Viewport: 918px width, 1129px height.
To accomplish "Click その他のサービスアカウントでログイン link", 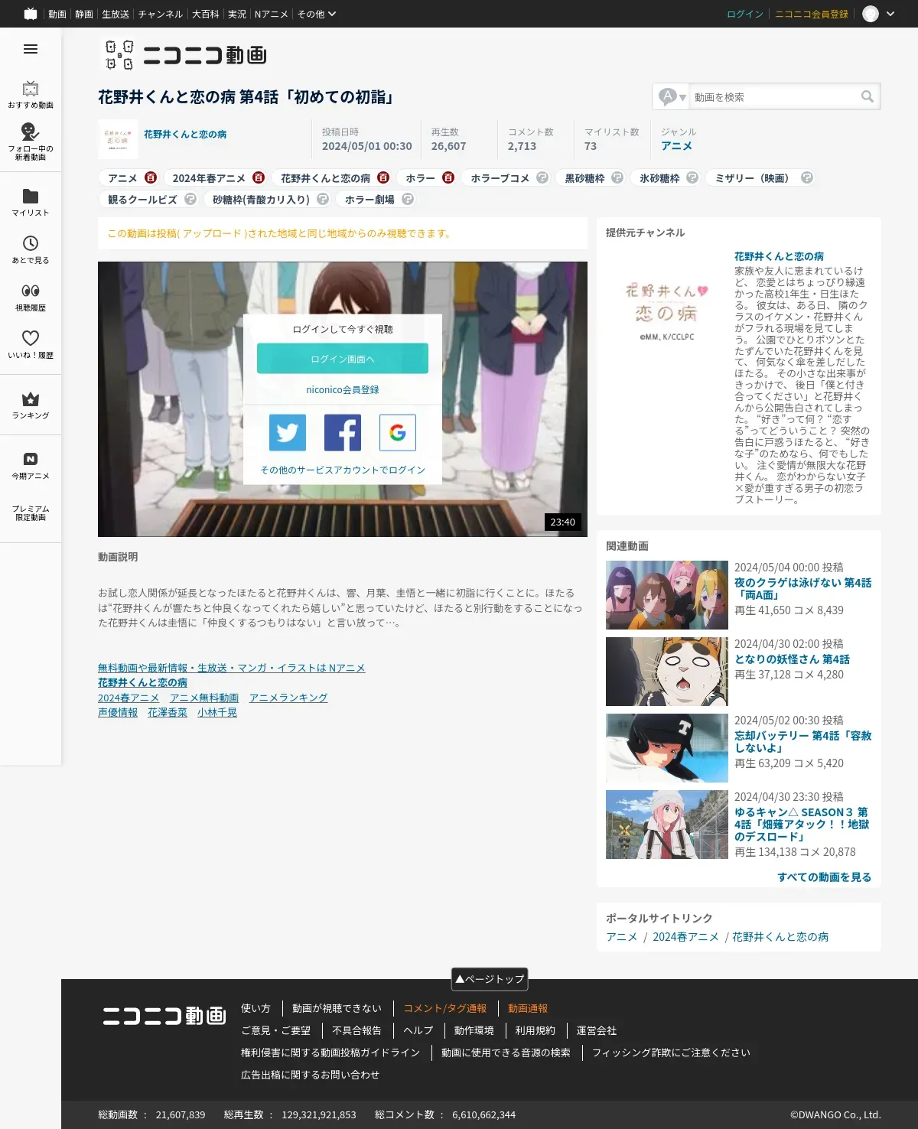I will point(343,470).
